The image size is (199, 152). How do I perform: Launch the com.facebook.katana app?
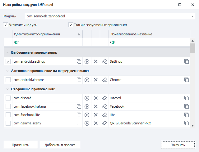pyautogui.click(x=87, y=106)
